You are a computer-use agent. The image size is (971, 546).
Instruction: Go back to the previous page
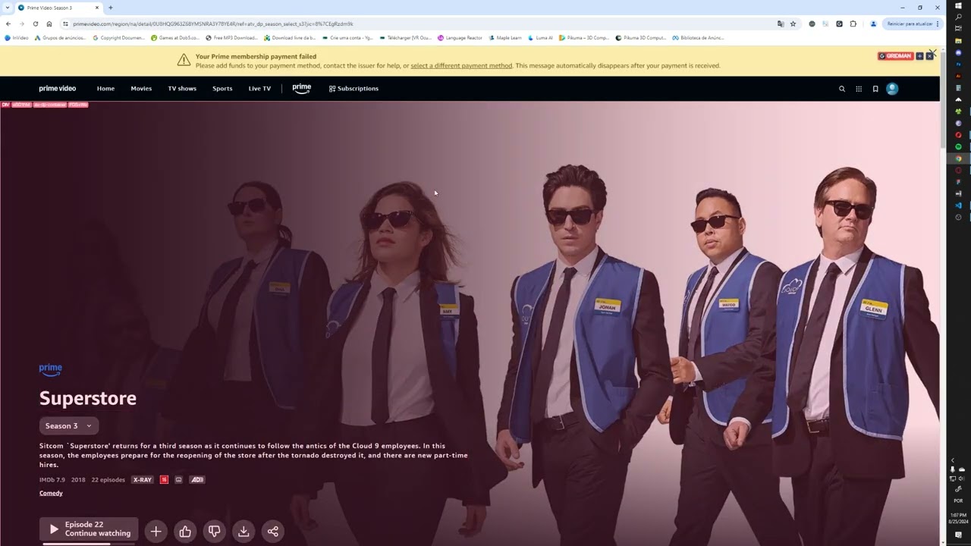coord(8,24)
